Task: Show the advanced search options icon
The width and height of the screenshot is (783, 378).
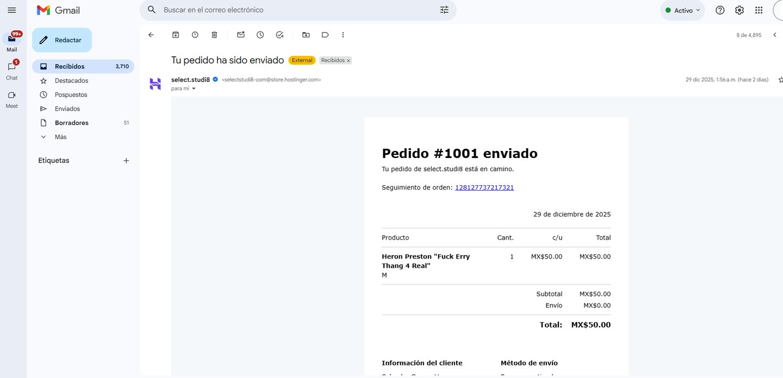Action: click(x=444, y=10)
